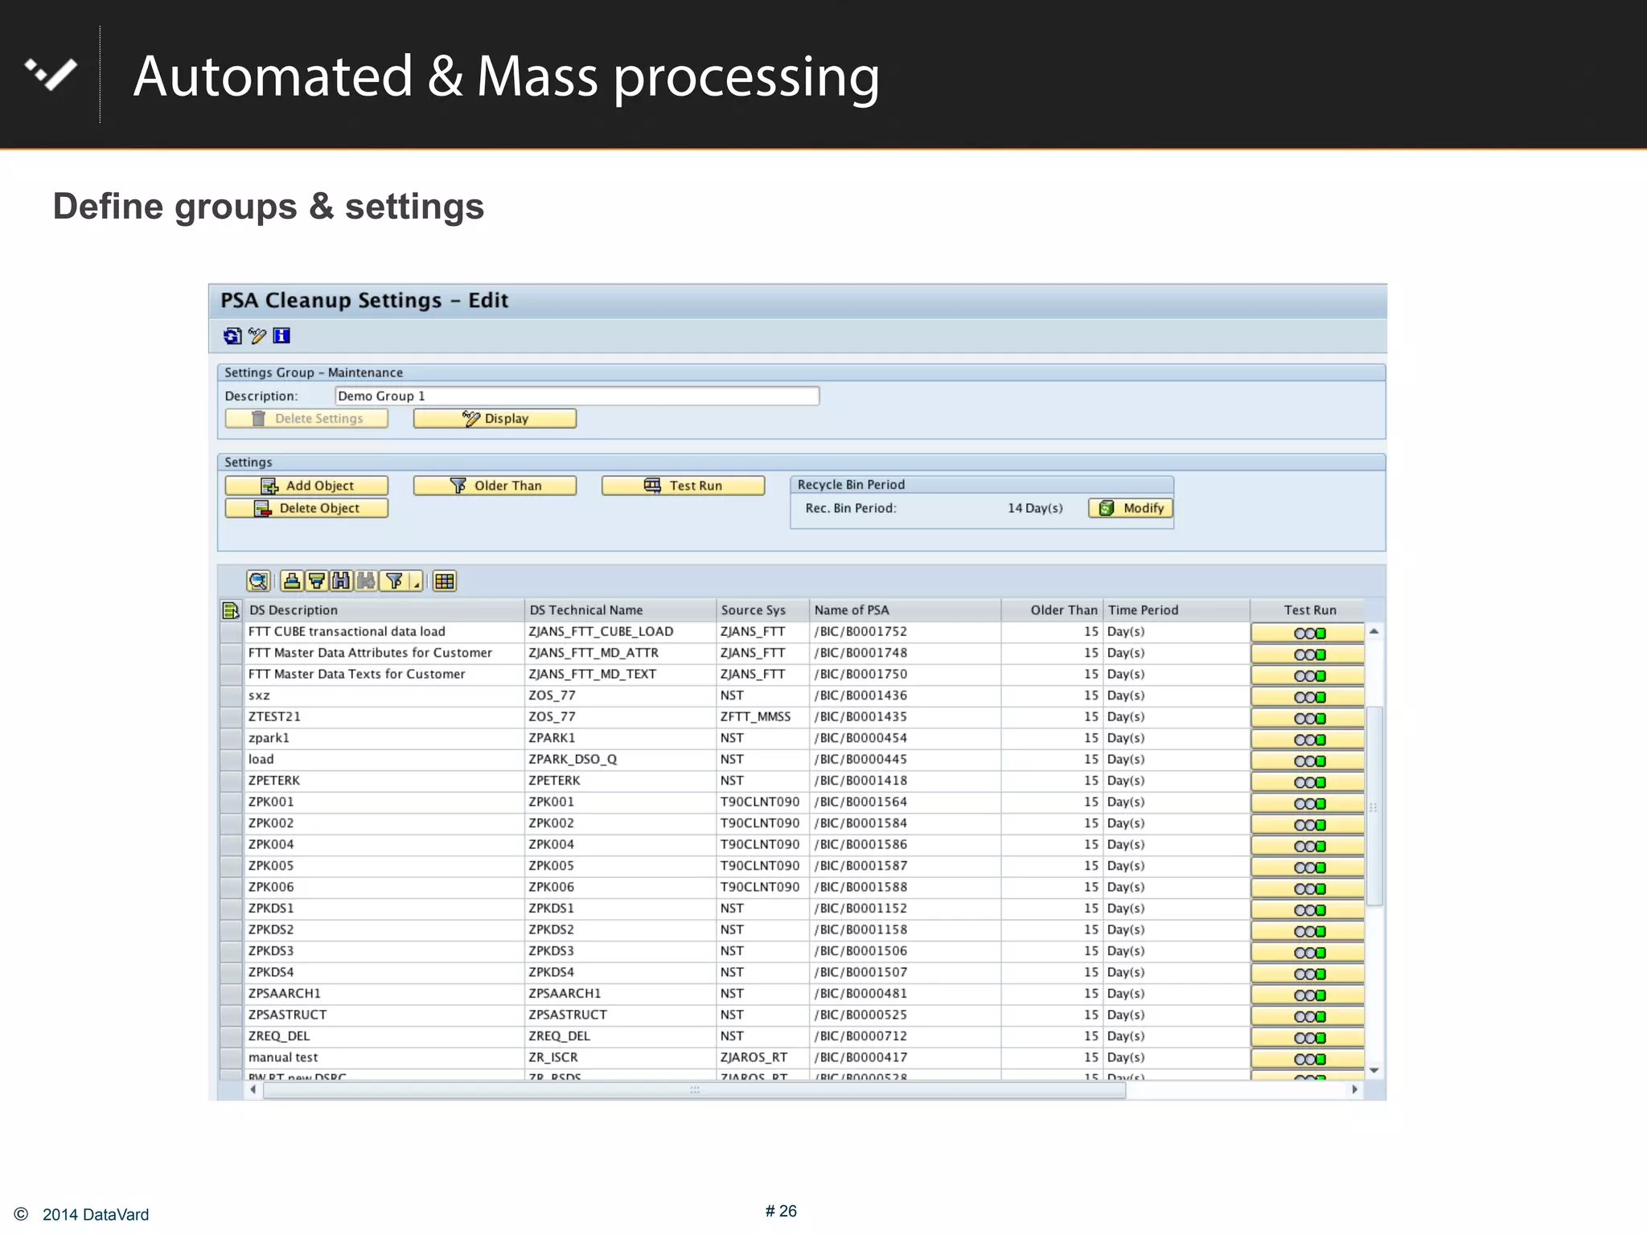Click traffic light icon for ZPSAARCH1 row
The height and width of the screenshot is (1235, 1647).
(1308, 995)
